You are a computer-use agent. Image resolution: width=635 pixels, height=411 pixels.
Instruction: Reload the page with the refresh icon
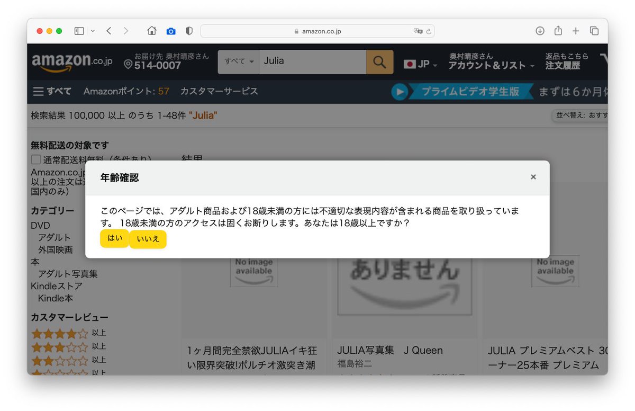(x=429, y=31)
